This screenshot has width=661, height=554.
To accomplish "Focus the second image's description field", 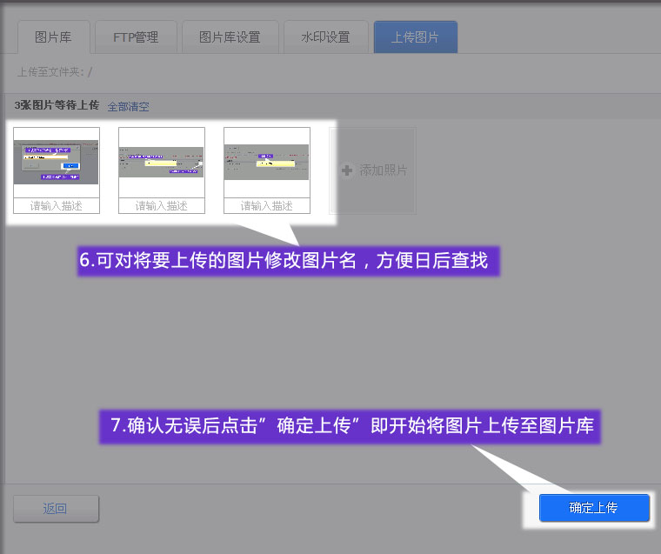I will pyautogui.click(x=162, y=206).
